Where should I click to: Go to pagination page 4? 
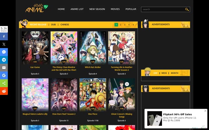[129, 25]
